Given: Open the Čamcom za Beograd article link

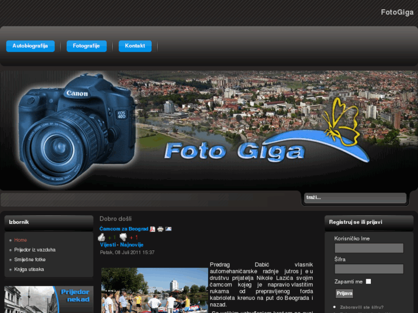Looking at the screenshot, I should point(124,229).
